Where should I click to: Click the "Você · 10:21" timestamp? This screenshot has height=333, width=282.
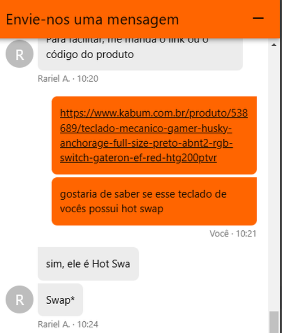tap(233, 234)
